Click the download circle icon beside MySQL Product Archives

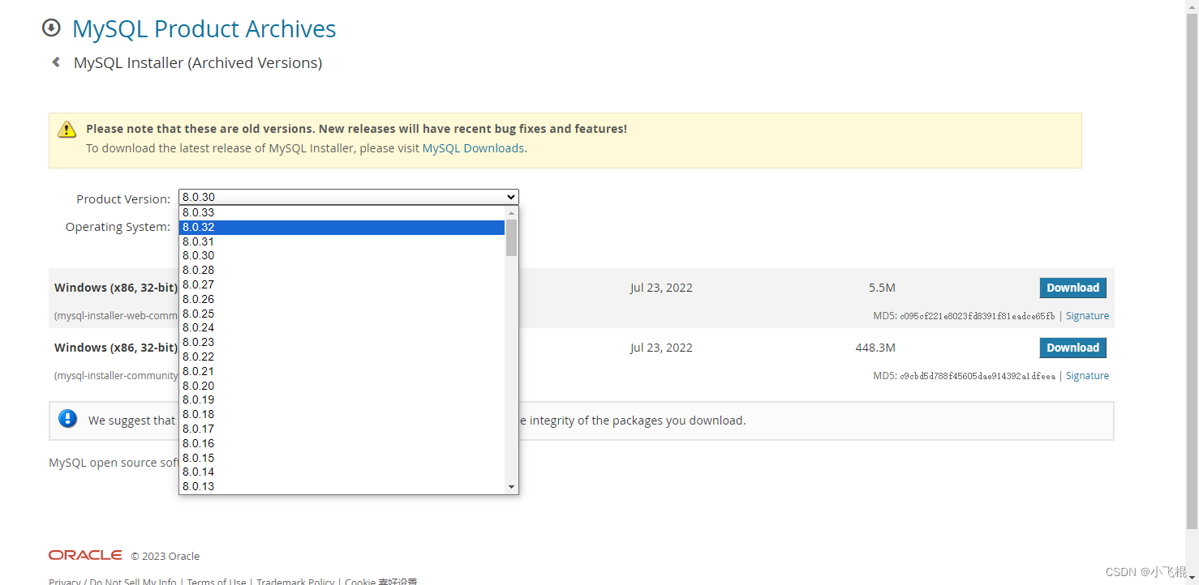tap(51, 28)
